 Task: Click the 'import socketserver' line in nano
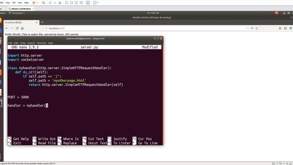(x=26, y=60)
